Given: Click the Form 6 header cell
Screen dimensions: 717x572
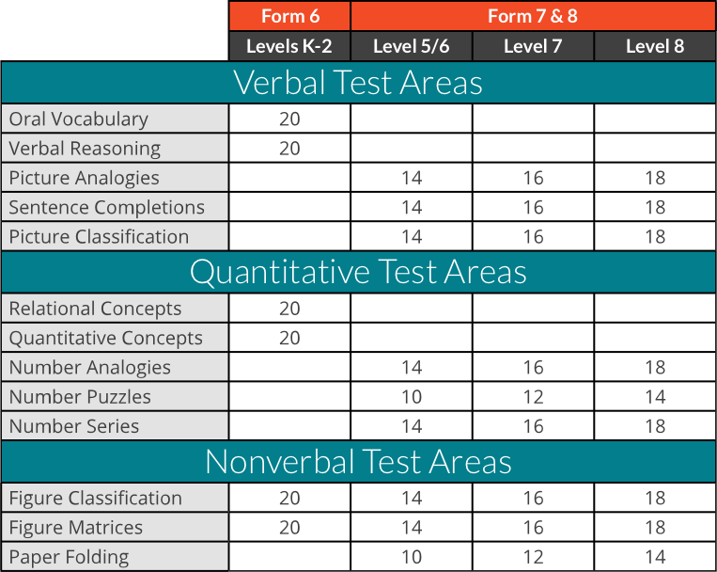Looking at the screenshot, I should tap(289, 16).
